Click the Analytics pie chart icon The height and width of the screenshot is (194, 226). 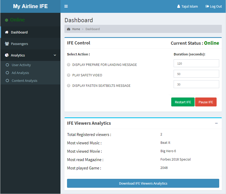click(7, 55)
